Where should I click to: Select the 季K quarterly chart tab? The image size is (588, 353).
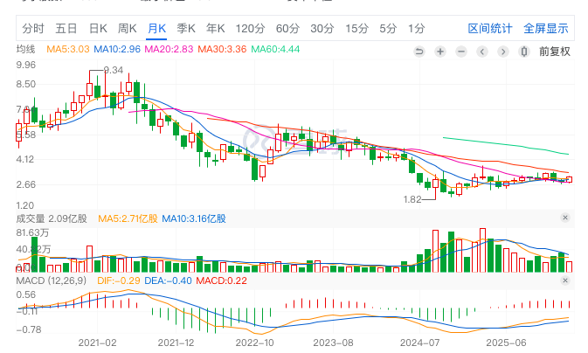[186, 28]
